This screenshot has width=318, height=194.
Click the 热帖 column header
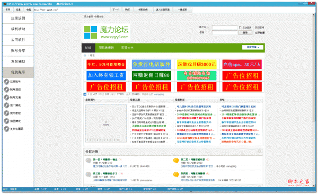pyautogui.click(x=222, y=100)
